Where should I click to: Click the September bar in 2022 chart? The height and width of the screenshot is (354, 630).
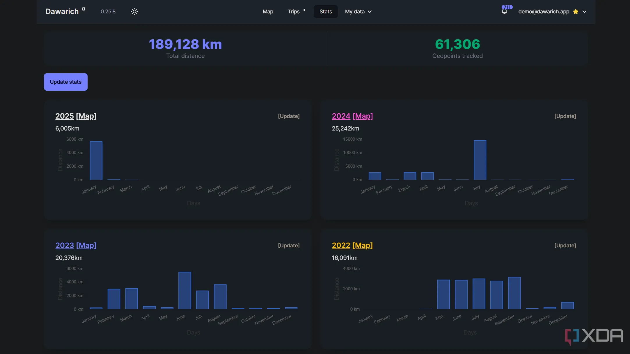coord(514,293)
